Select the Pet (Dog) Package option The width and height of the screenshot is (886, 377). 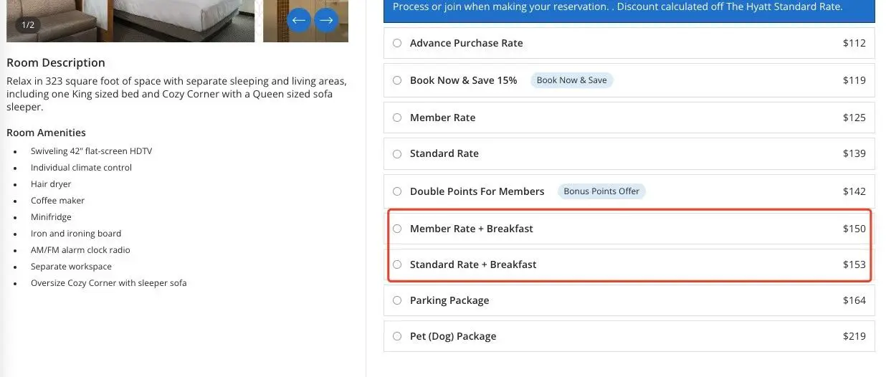[x=397, y=336]
